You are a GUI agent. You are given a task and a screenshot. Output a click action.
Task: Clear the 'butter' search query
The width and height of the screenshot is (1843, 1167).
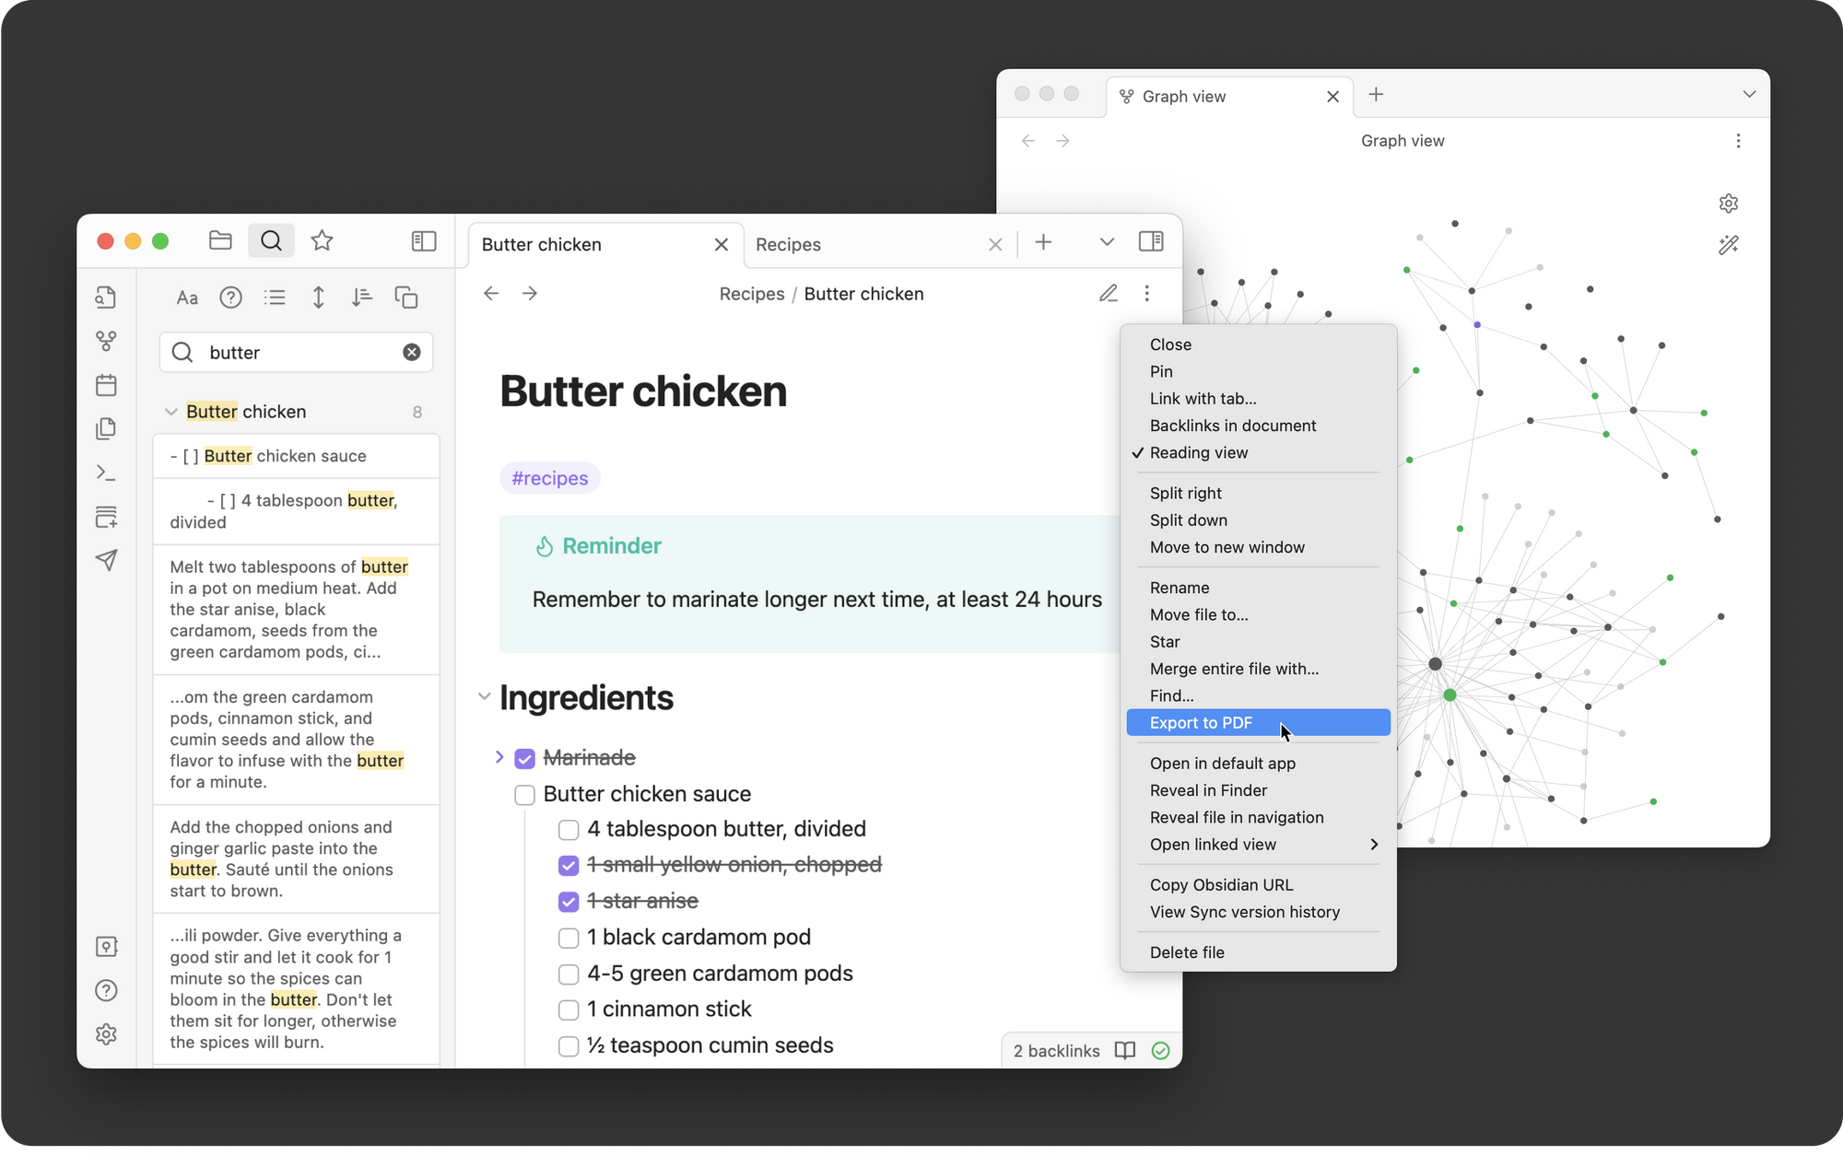[411, 352]
